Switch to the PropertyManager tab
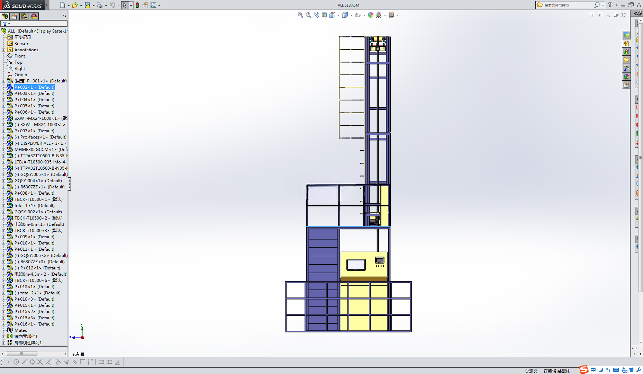The image size is (643, 374). click(x=15, y=16)
